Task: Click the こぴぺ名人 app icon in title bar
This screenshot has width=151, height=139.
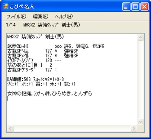Action: point(5,6)
